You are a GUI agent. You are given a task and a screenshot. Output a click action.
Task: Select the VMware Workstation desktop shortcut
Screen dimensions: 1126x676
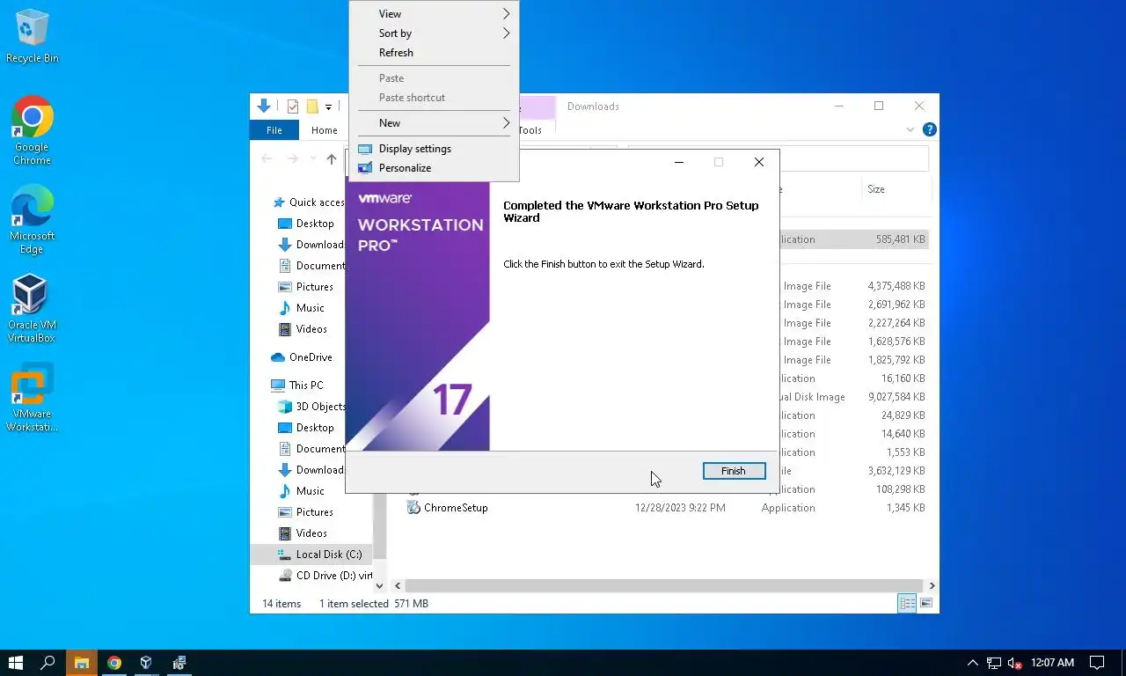[32, 398]
